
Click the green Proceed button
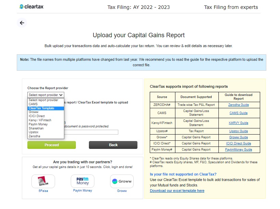(52, 145)
